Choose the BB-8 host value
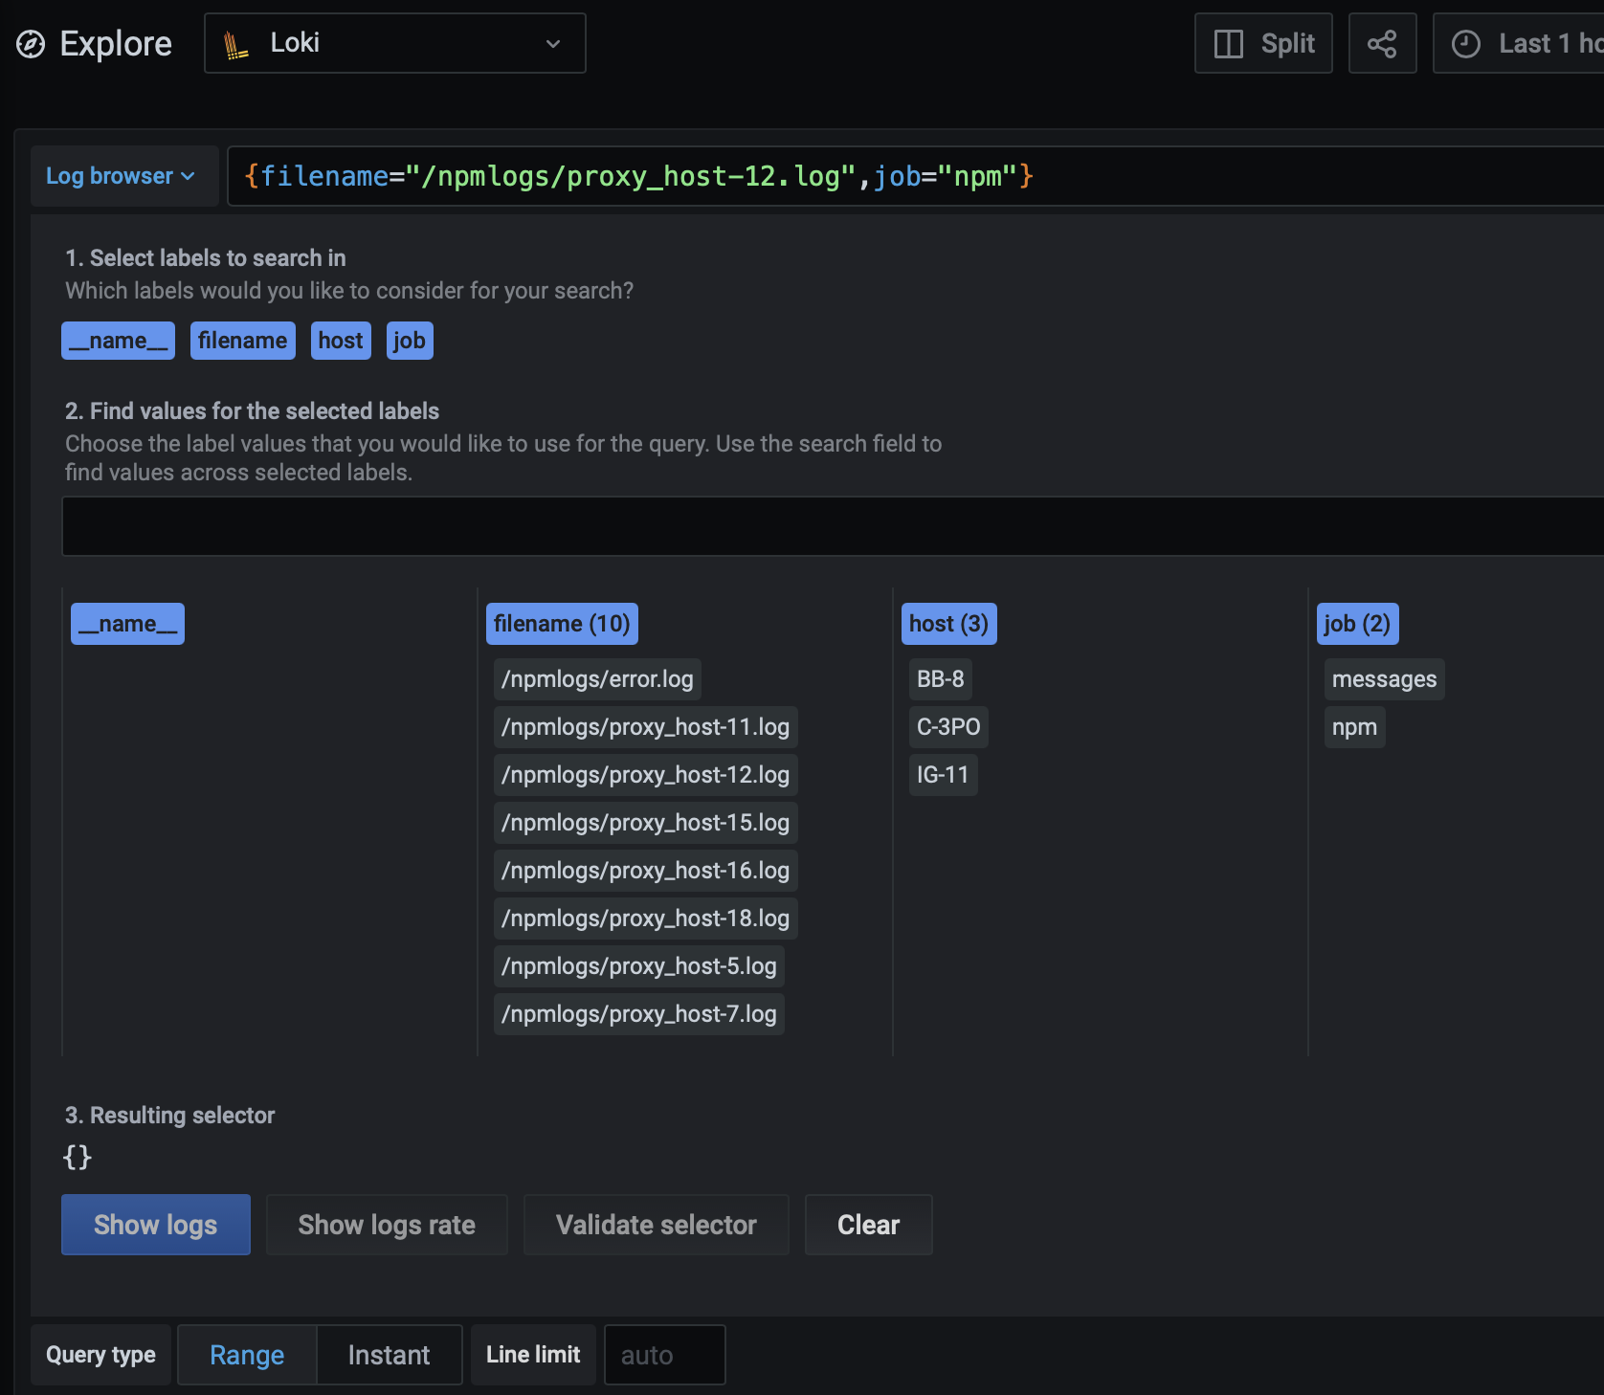This screenshot has height=1395, width=1604. point(941,679)
